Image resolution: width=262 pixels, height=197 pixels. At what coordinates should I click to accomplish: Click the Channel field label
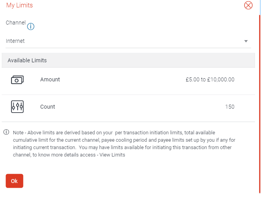pyautogui.click(x=16, y=23)
